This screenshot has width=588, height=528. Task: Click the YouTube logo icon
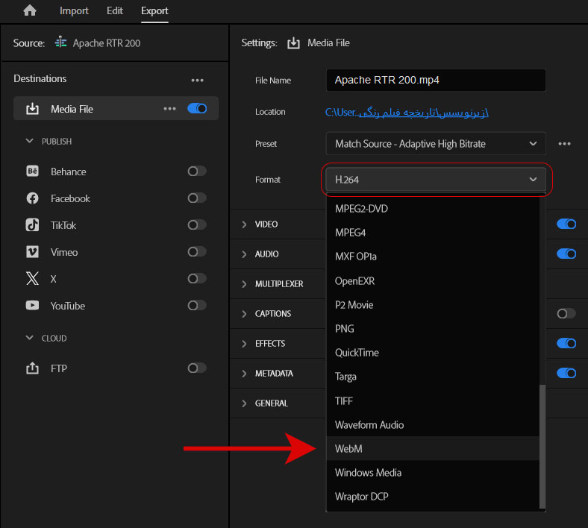32,306
